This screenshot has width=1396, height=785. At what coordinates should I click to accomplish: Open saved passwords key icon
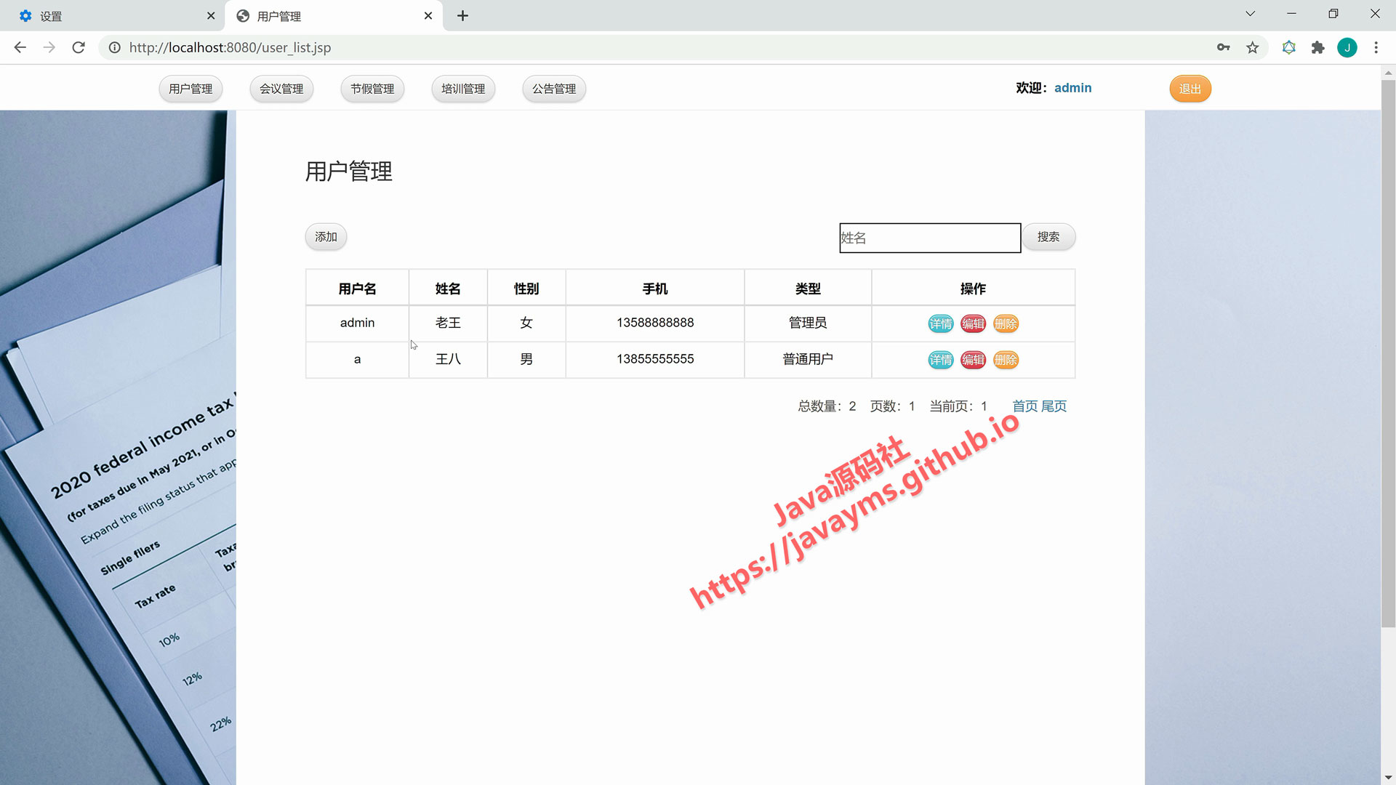(1223, 47)
